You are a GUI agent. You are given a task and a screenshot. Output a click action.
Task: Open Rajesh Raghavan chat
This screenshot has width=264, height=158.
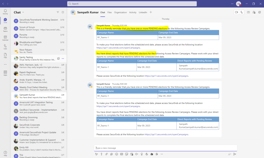tap(39, 74)
